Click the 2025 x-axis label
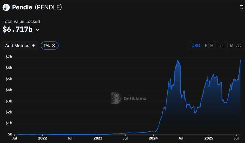The image size is (245, 143). 209,138
